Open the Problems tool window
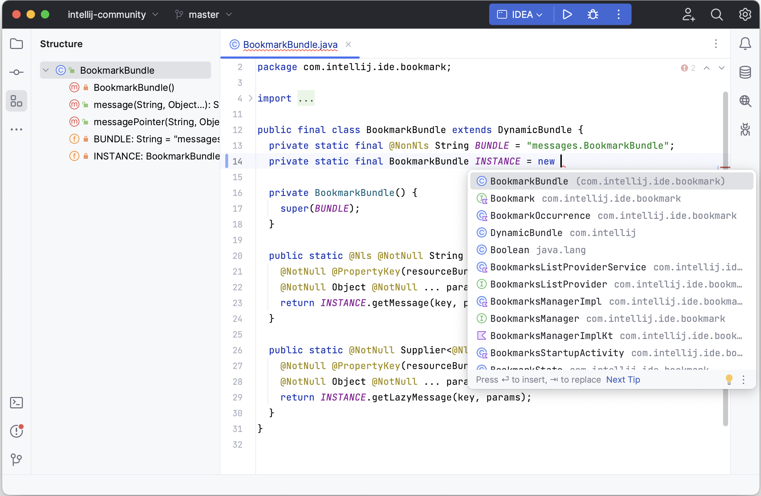Viewport: 761px width, 496px height. [16, 431]
